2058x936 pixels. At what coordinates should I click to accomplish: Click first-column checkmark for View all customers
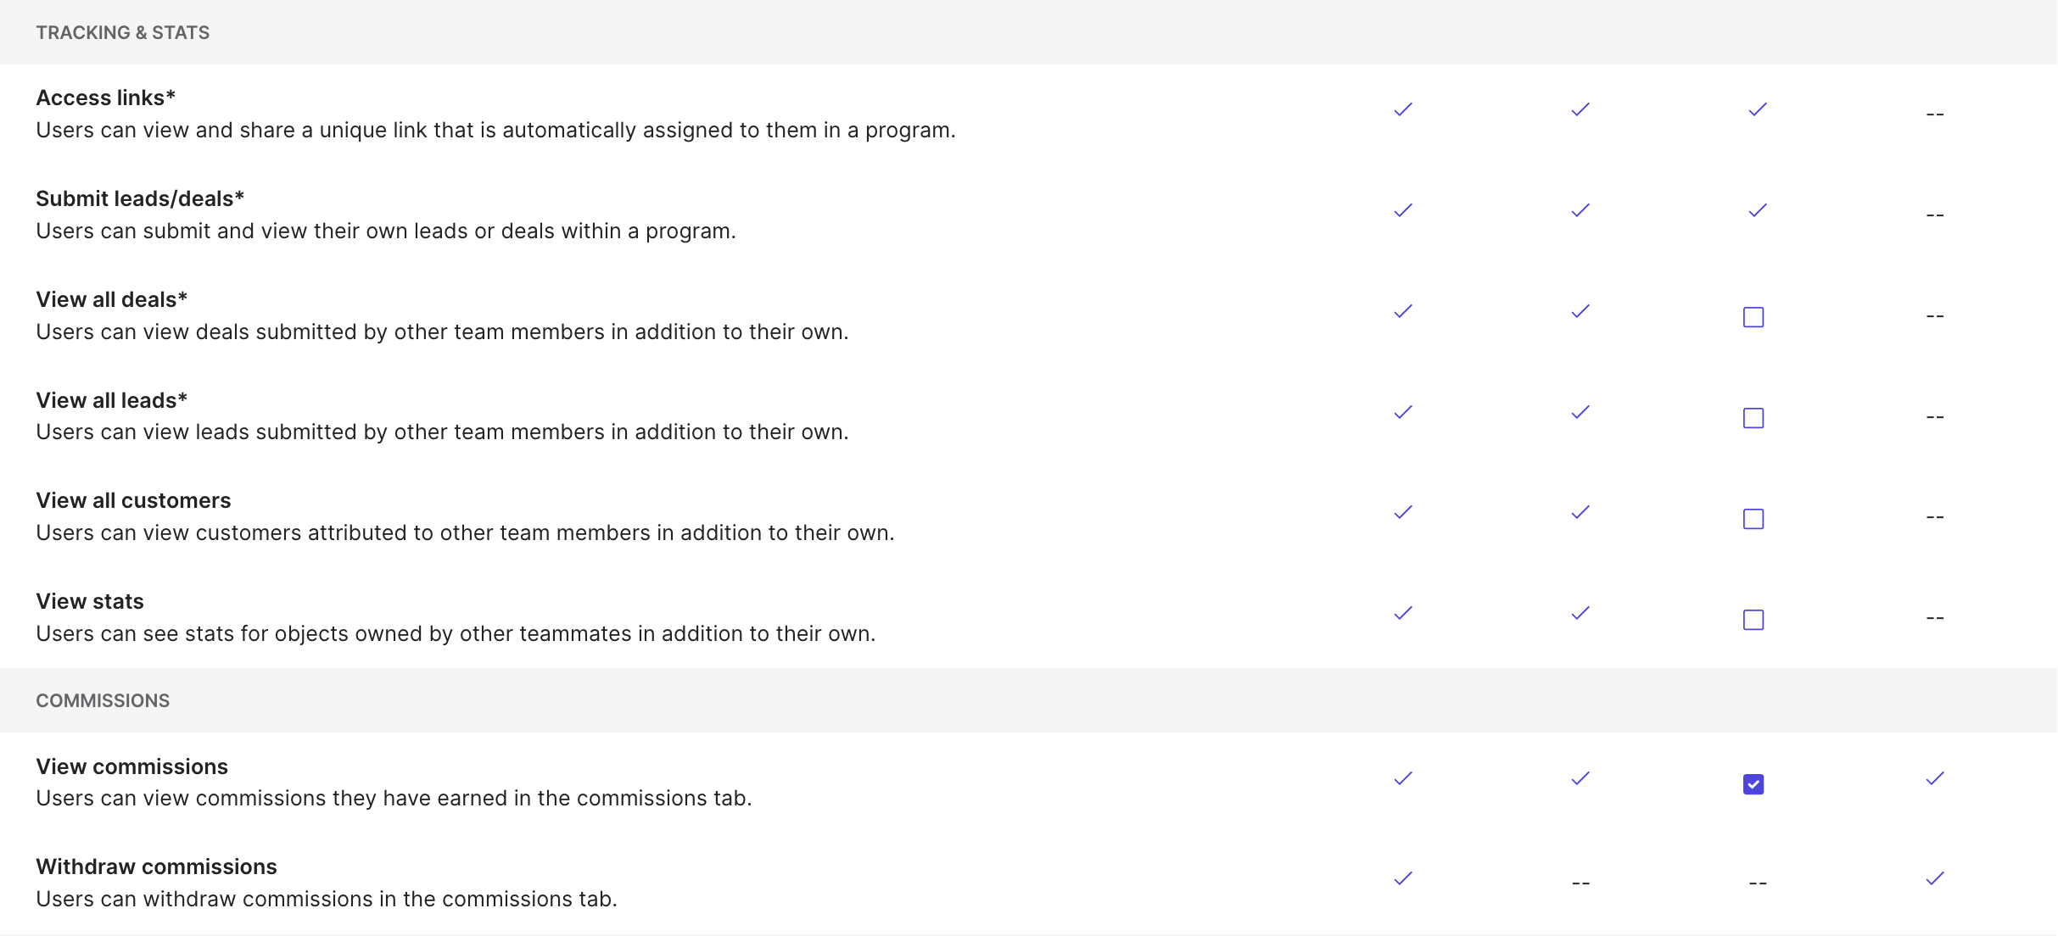(x=1403, y=512)
